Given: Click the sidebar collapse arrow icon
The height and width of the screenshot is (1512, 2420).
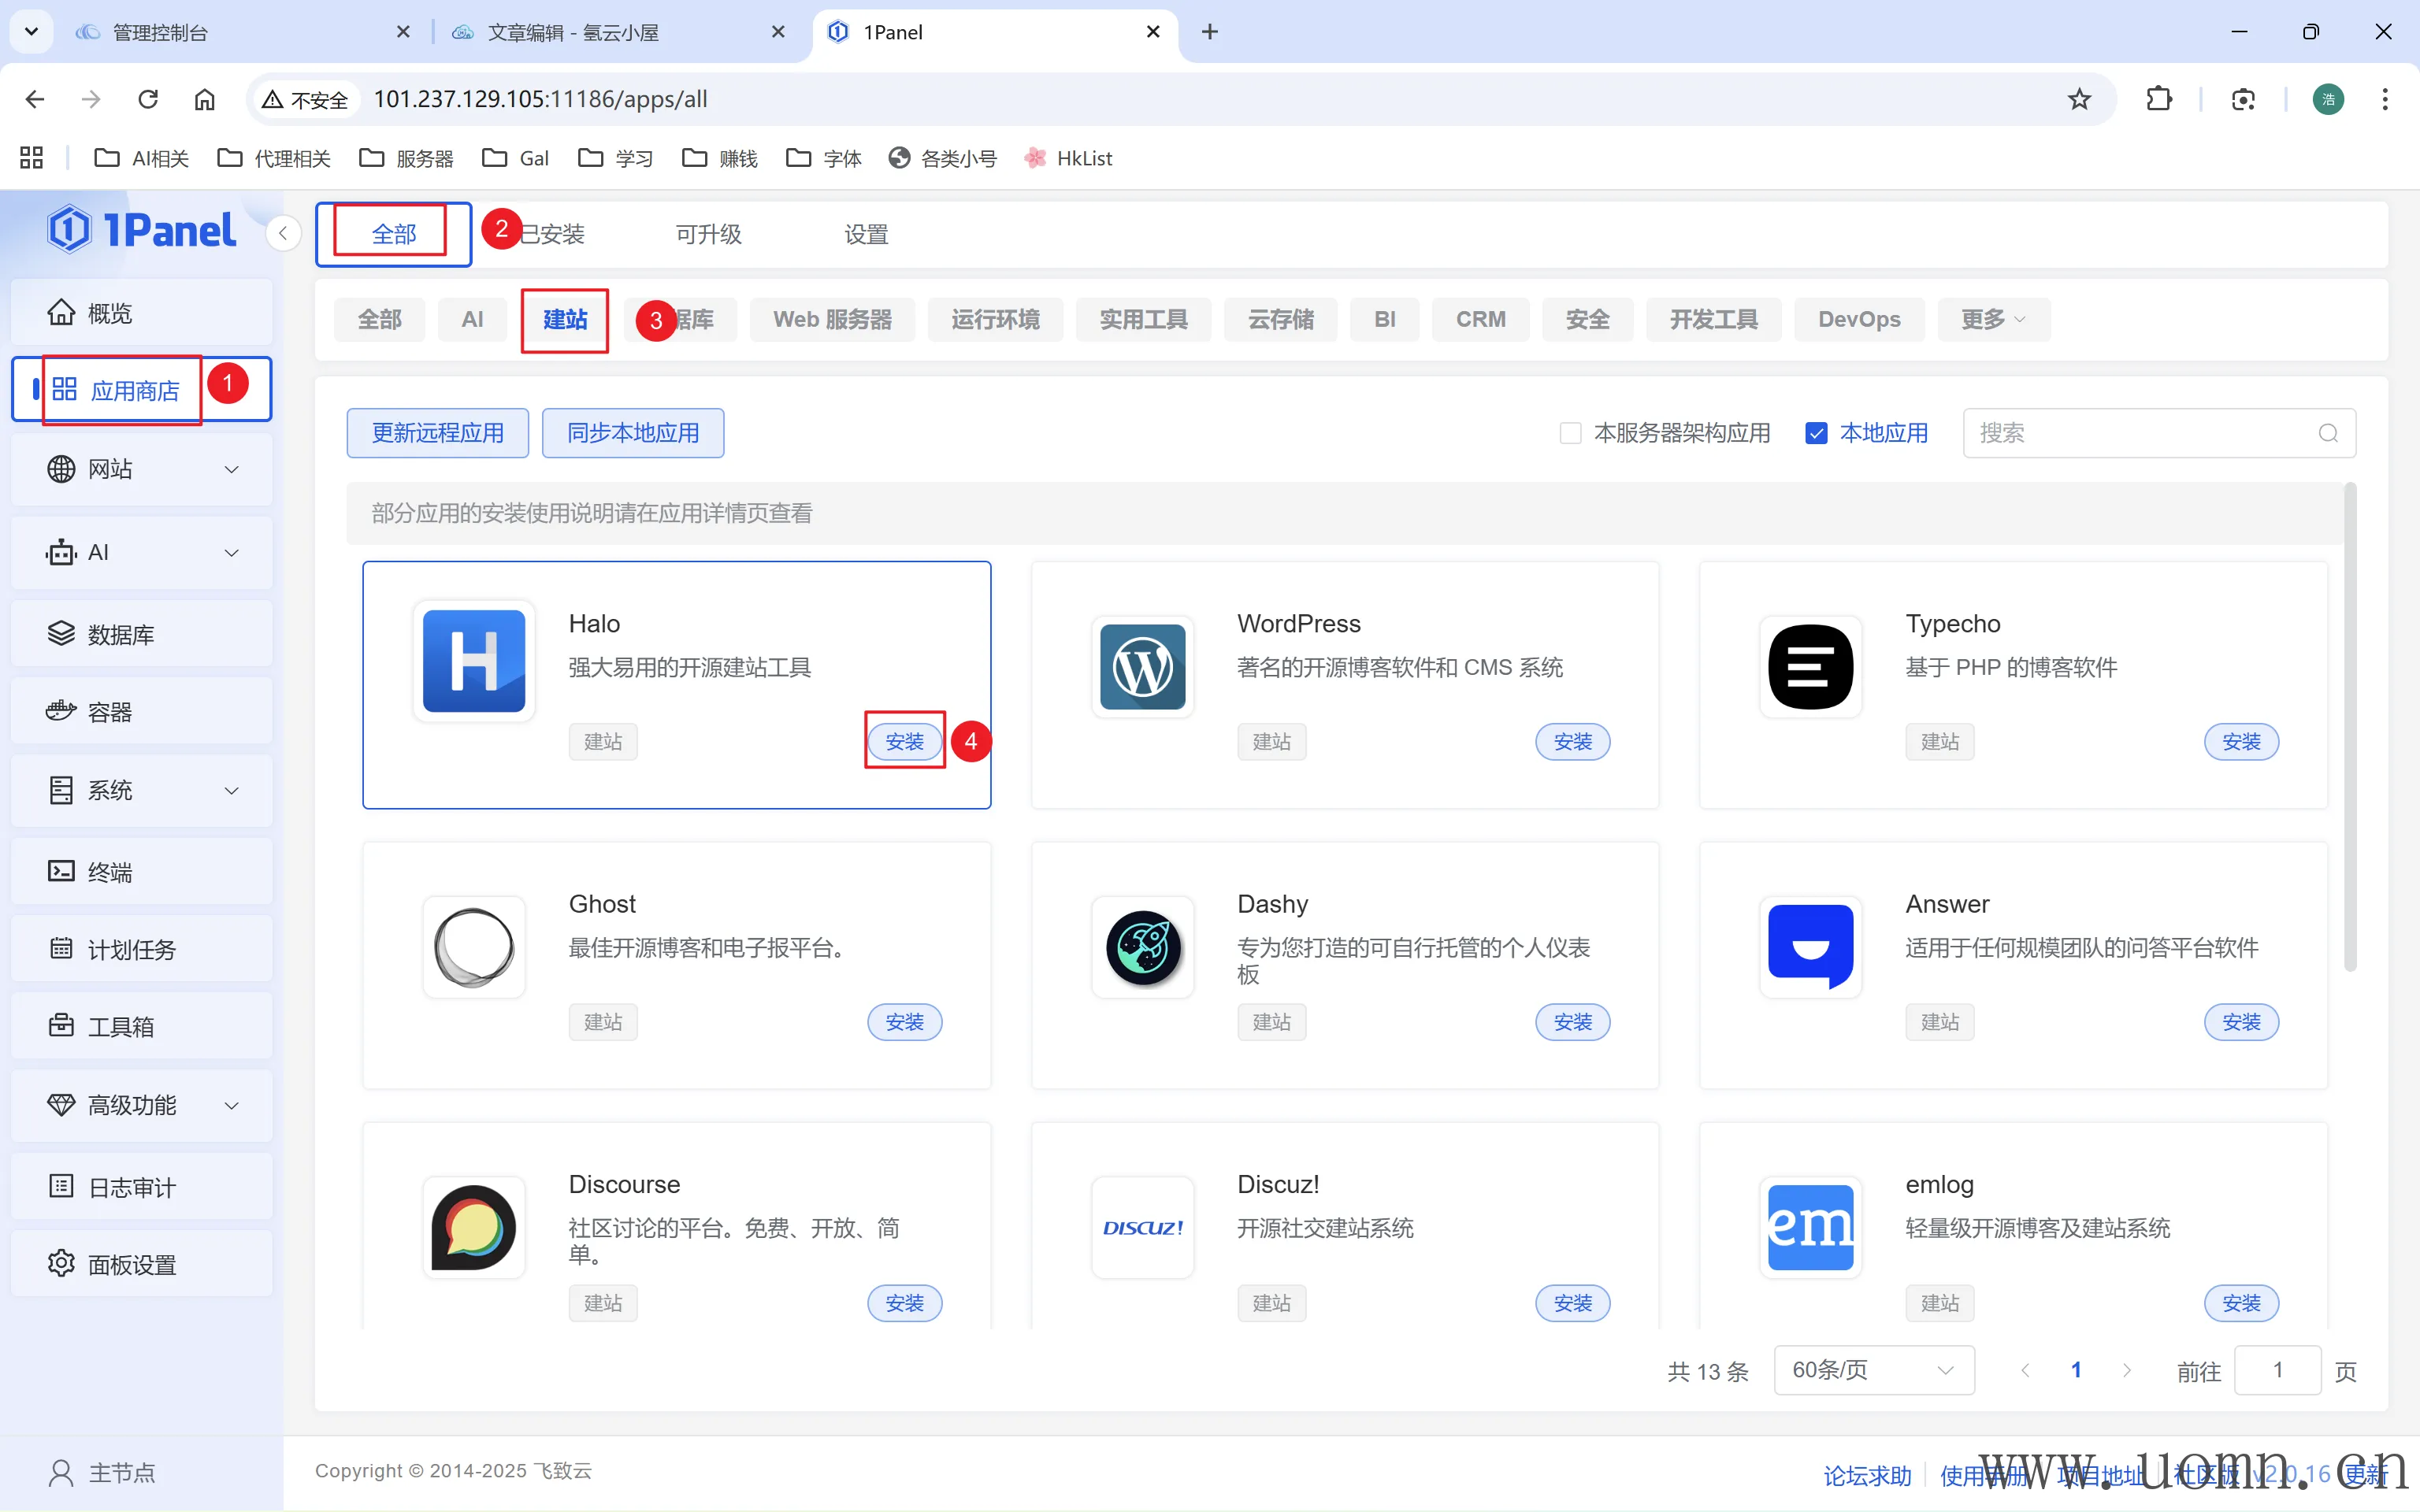Looking at the screenshot, I should coord(283,234).
